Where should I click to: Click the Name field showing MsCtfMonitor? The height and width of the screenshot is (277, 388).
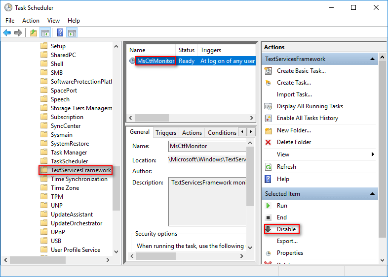click(207, 146)
